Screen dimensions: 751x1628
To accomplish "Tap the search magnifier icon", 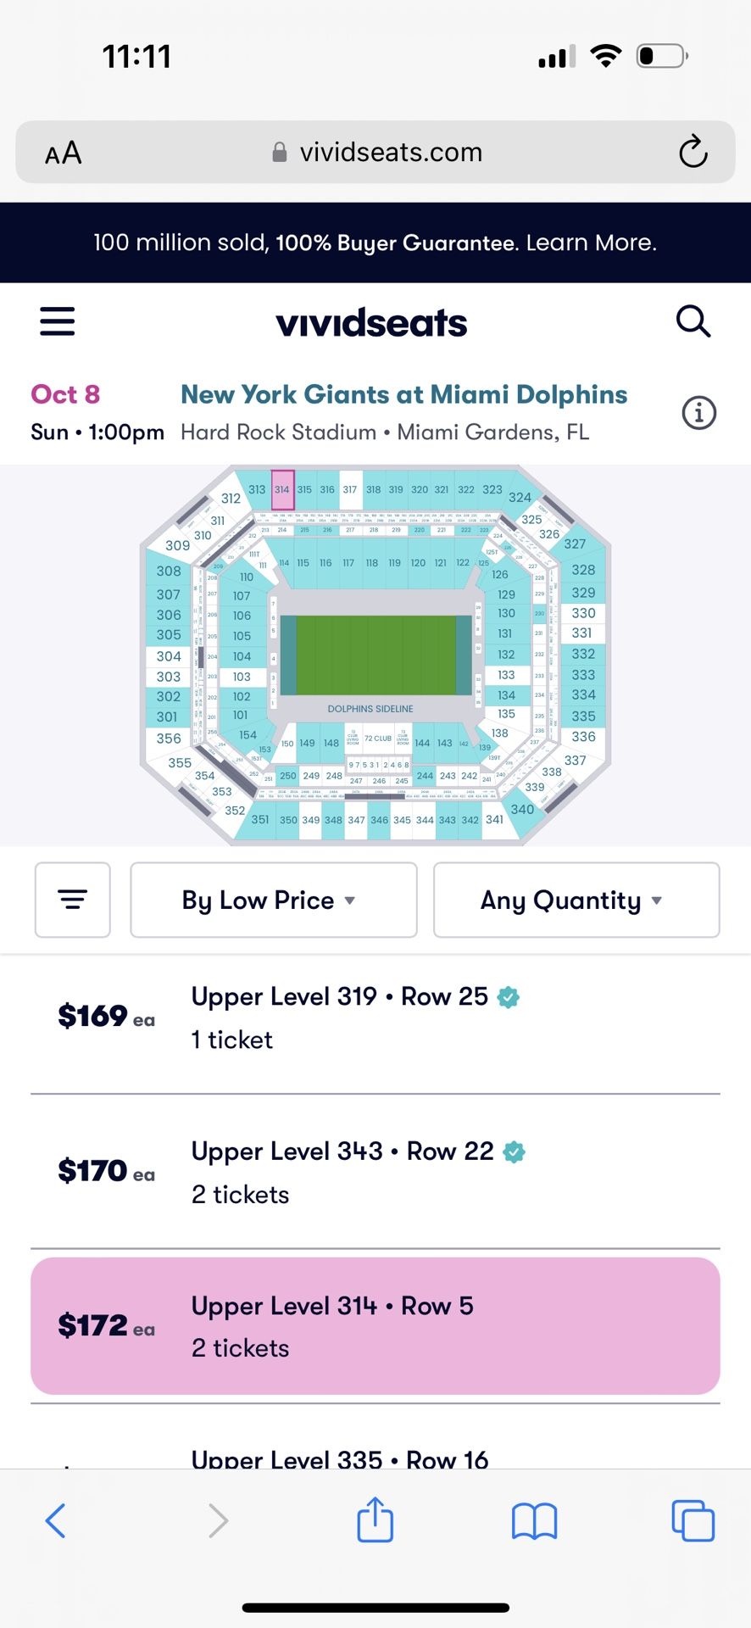I will (x=693, y=321).
